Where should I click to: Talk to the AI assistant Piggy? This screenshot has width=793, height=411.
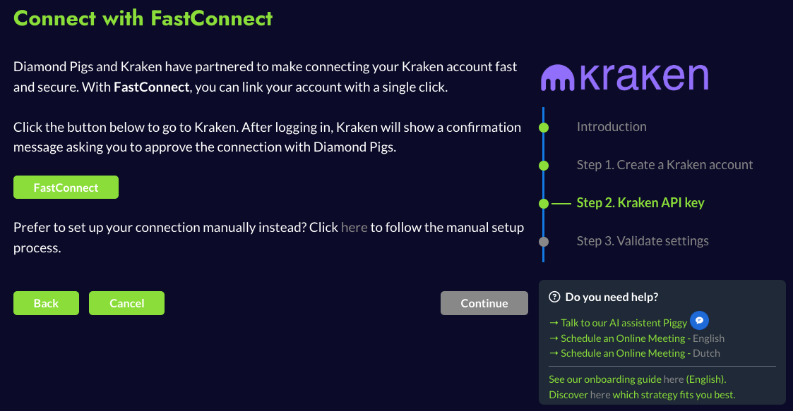pos(624,323)
